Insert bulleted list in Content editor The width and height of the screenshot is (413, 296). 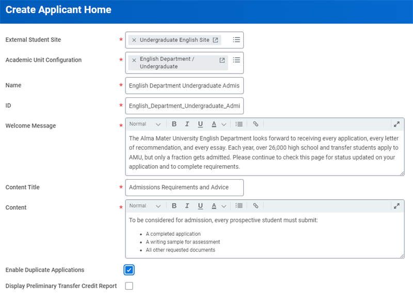[x=239, y=206]
